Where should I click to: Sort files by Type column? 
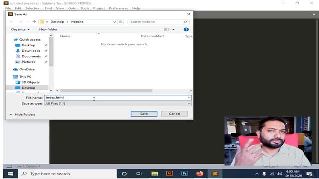click(x=189, y=36)
